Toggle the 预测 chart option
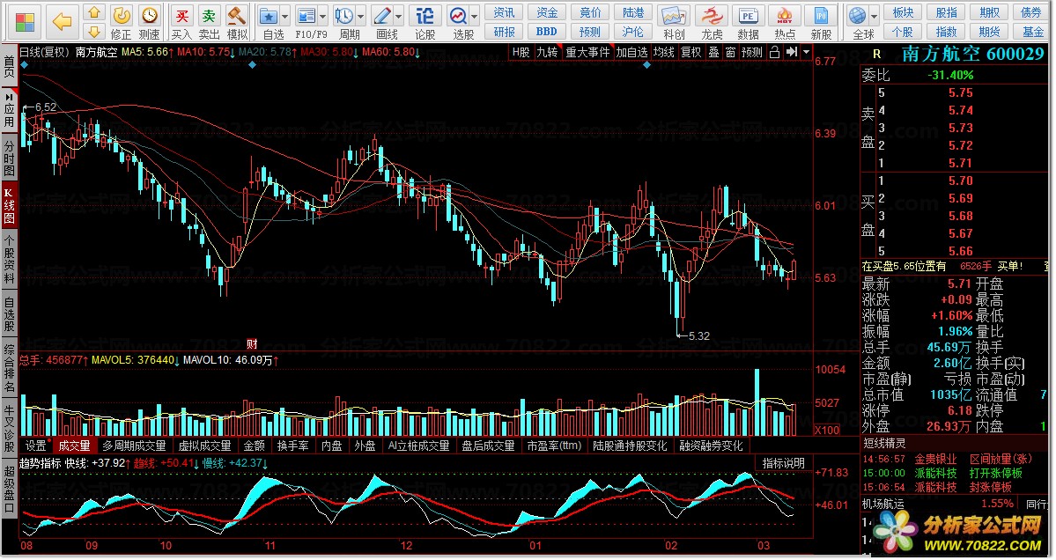 click(752, 52)
